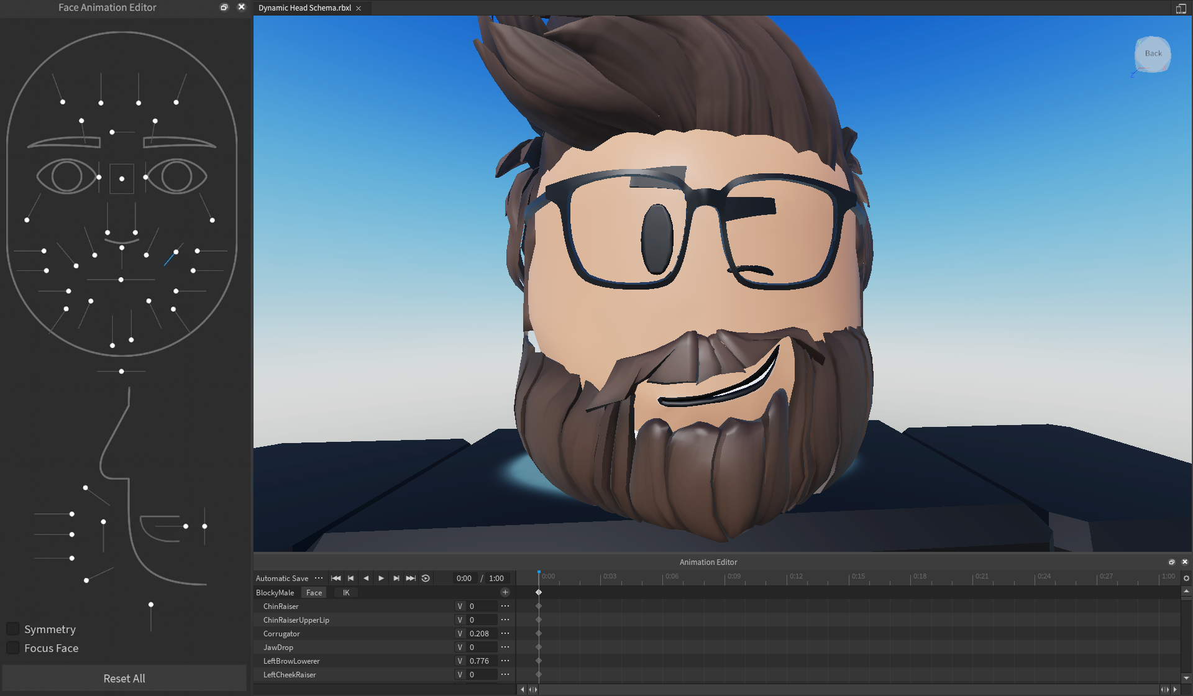Viewport: 1193px width, 696px height.
Task: Open the JawDrop track options menu
Action: 505,647
